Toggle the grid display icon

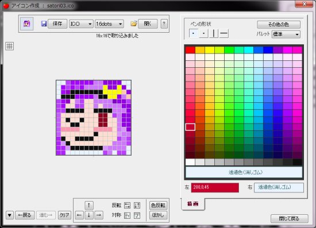coord(9,46)
